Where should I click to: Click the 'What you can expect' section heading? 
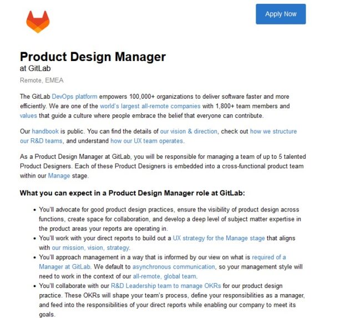coord(133,193)
